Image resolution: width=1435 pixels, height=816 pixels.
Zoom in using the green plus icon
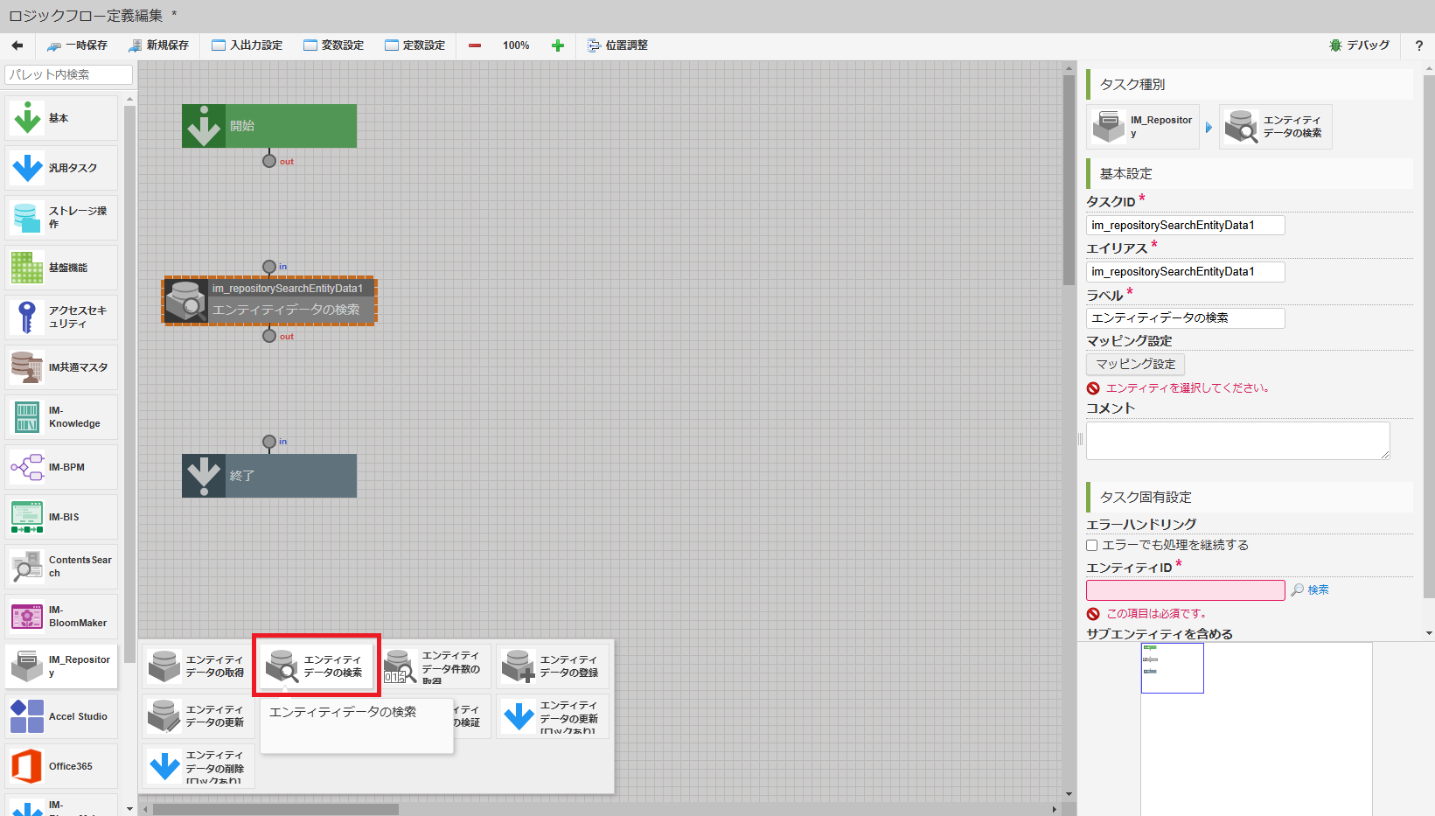(557, 45)
